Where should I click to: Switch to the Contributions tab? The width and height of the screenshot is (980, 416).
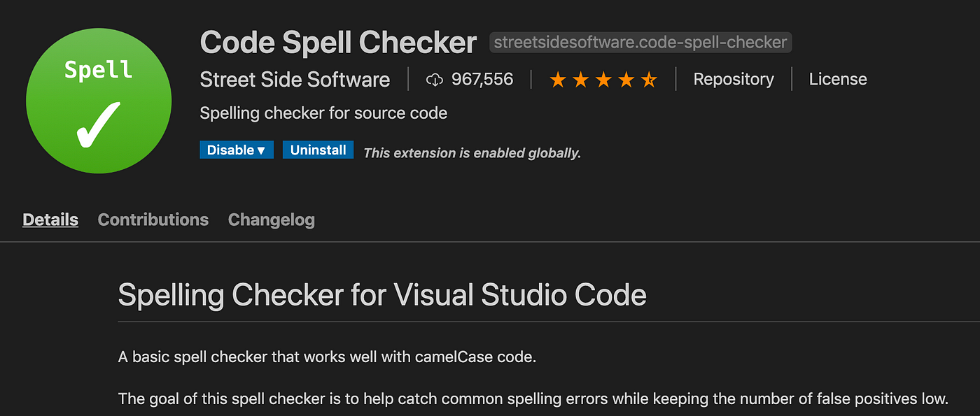point(153,220)
